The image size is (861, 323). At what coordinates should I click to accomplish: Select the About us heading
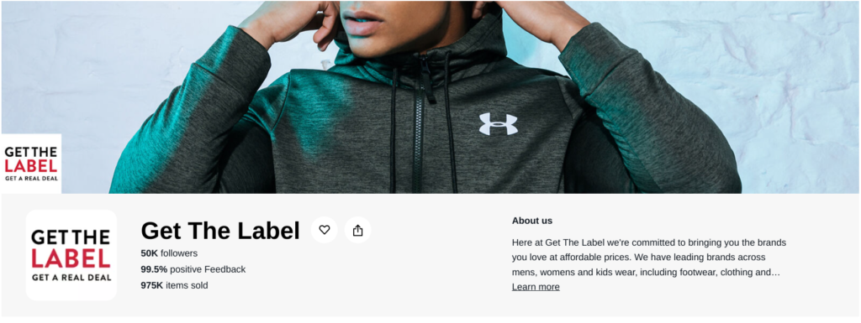(x=532, y=221)
